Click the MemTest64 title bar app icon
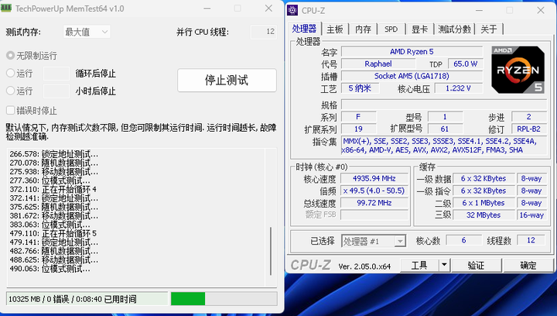Screen dimensions: 557x316 (x=6, y=9)
